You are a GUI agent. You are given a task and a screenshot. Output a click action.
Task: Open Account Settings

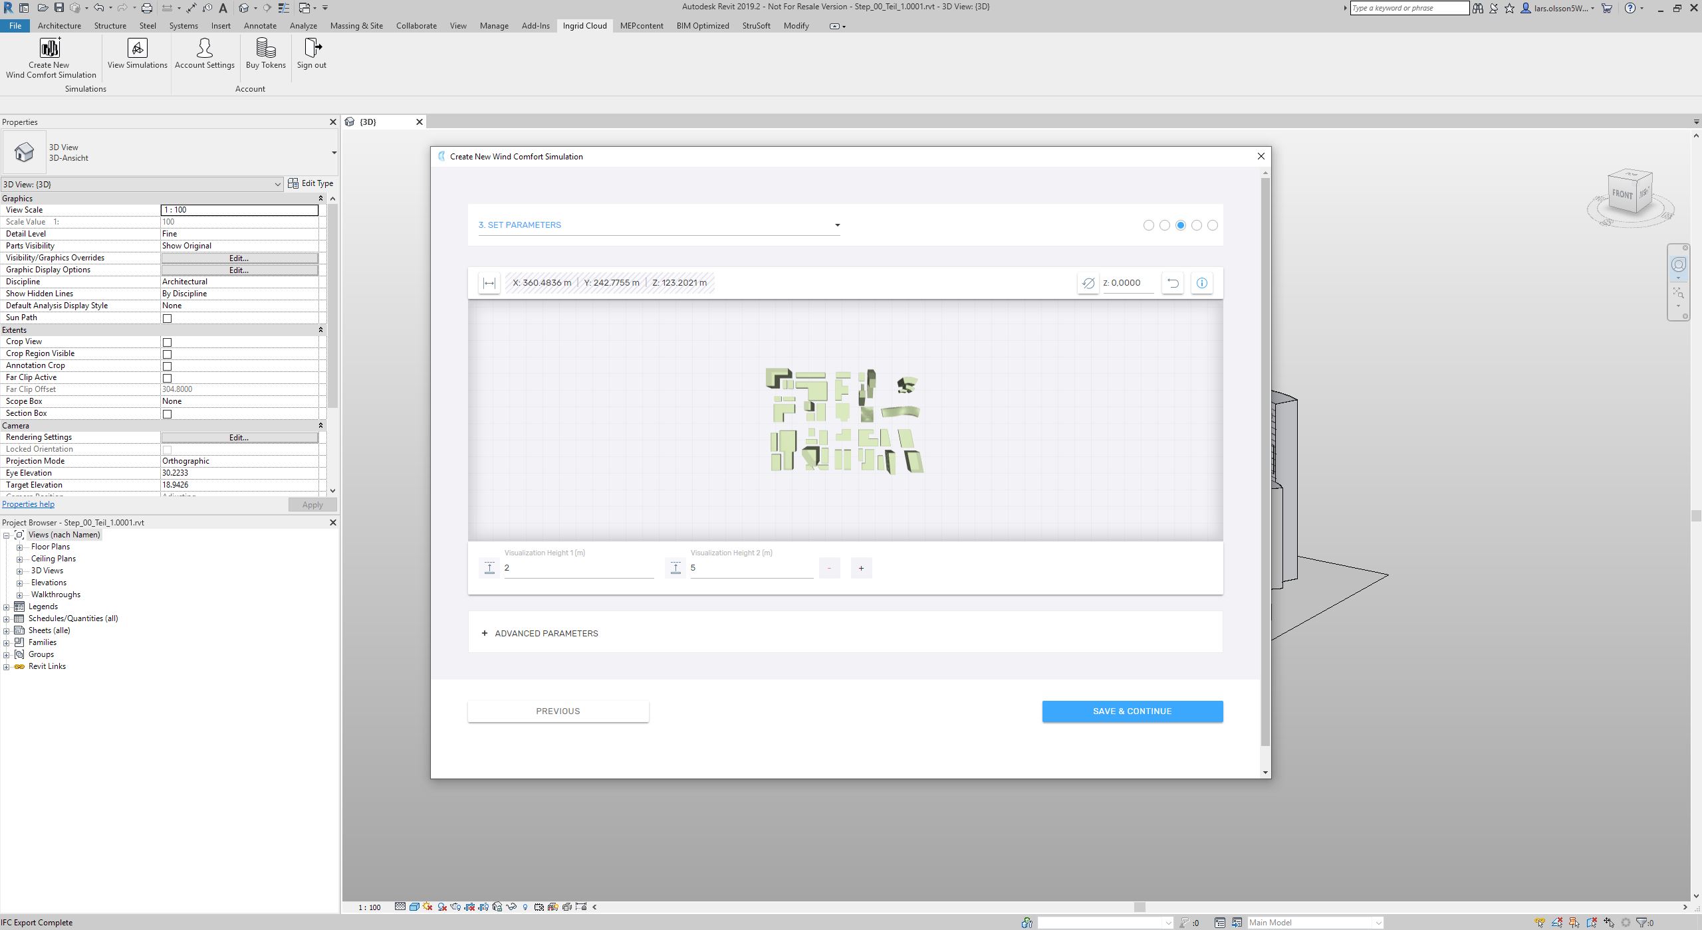tap(204, 48)
